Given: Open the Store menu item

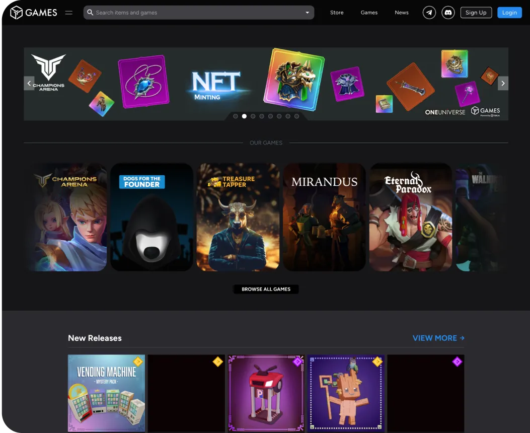Looking at the screenshot, I should tap(337, 13).
